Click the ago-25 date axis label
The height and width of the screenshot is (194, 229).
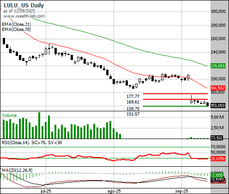(114, 191)
